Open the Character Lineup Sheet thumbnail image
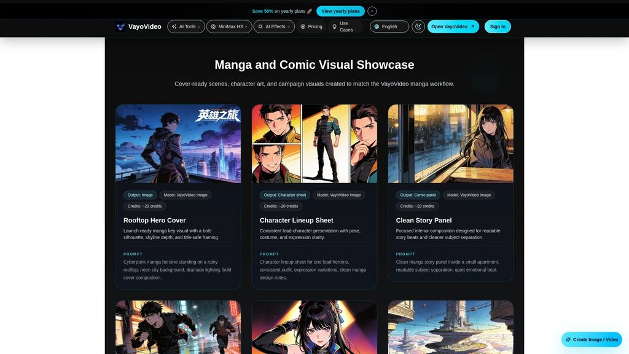Image resolution: width=629 pixels, height=354 pixels. pos(314,144)
